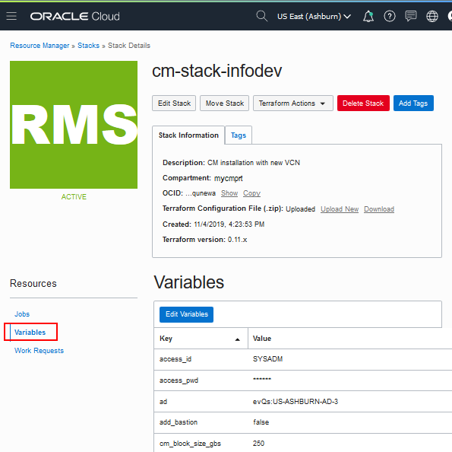Viewport: 452px width, 452px height.
Task: Open the US East (Ashburn) region dropdown
Action: [x=314, y=17]
